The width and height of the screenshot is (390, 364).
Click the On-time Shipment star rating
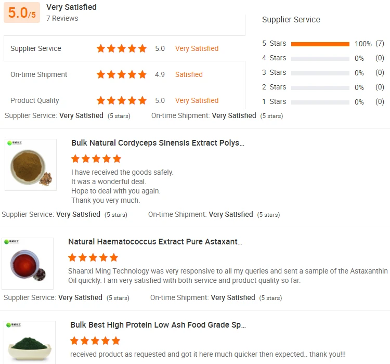(122, 74)
